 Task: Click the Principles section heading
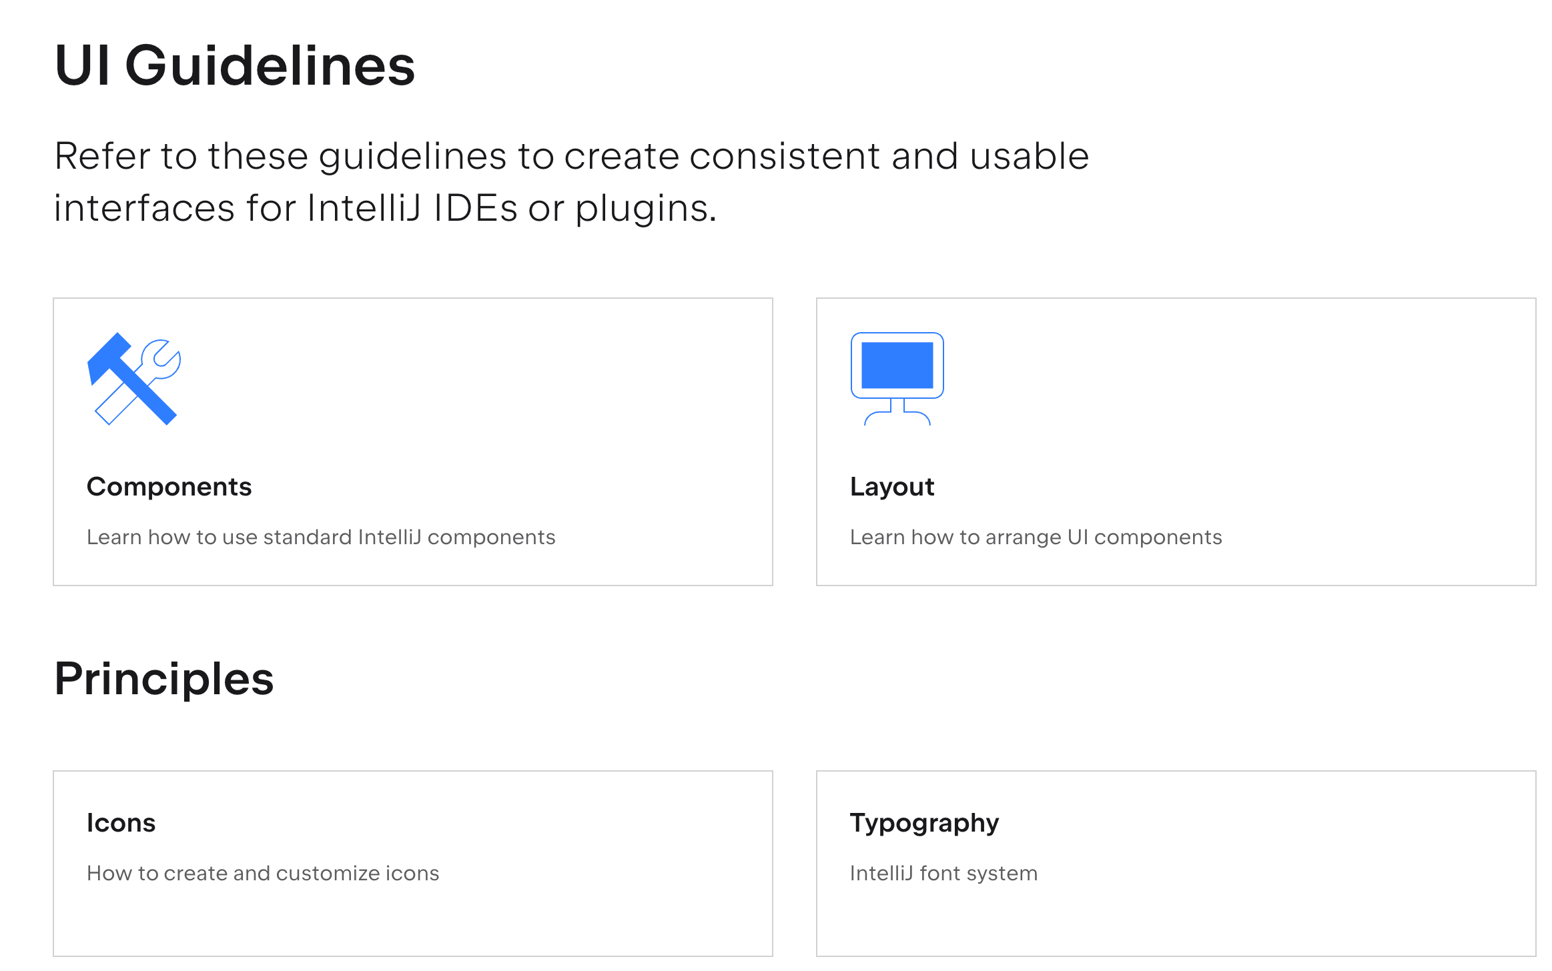tap(164, 679)
